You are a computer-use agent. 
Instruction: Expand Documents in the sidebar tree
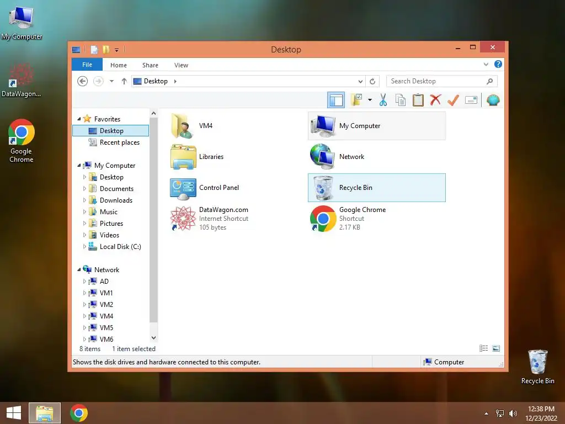pyautogui.click(x=84, y=189)
